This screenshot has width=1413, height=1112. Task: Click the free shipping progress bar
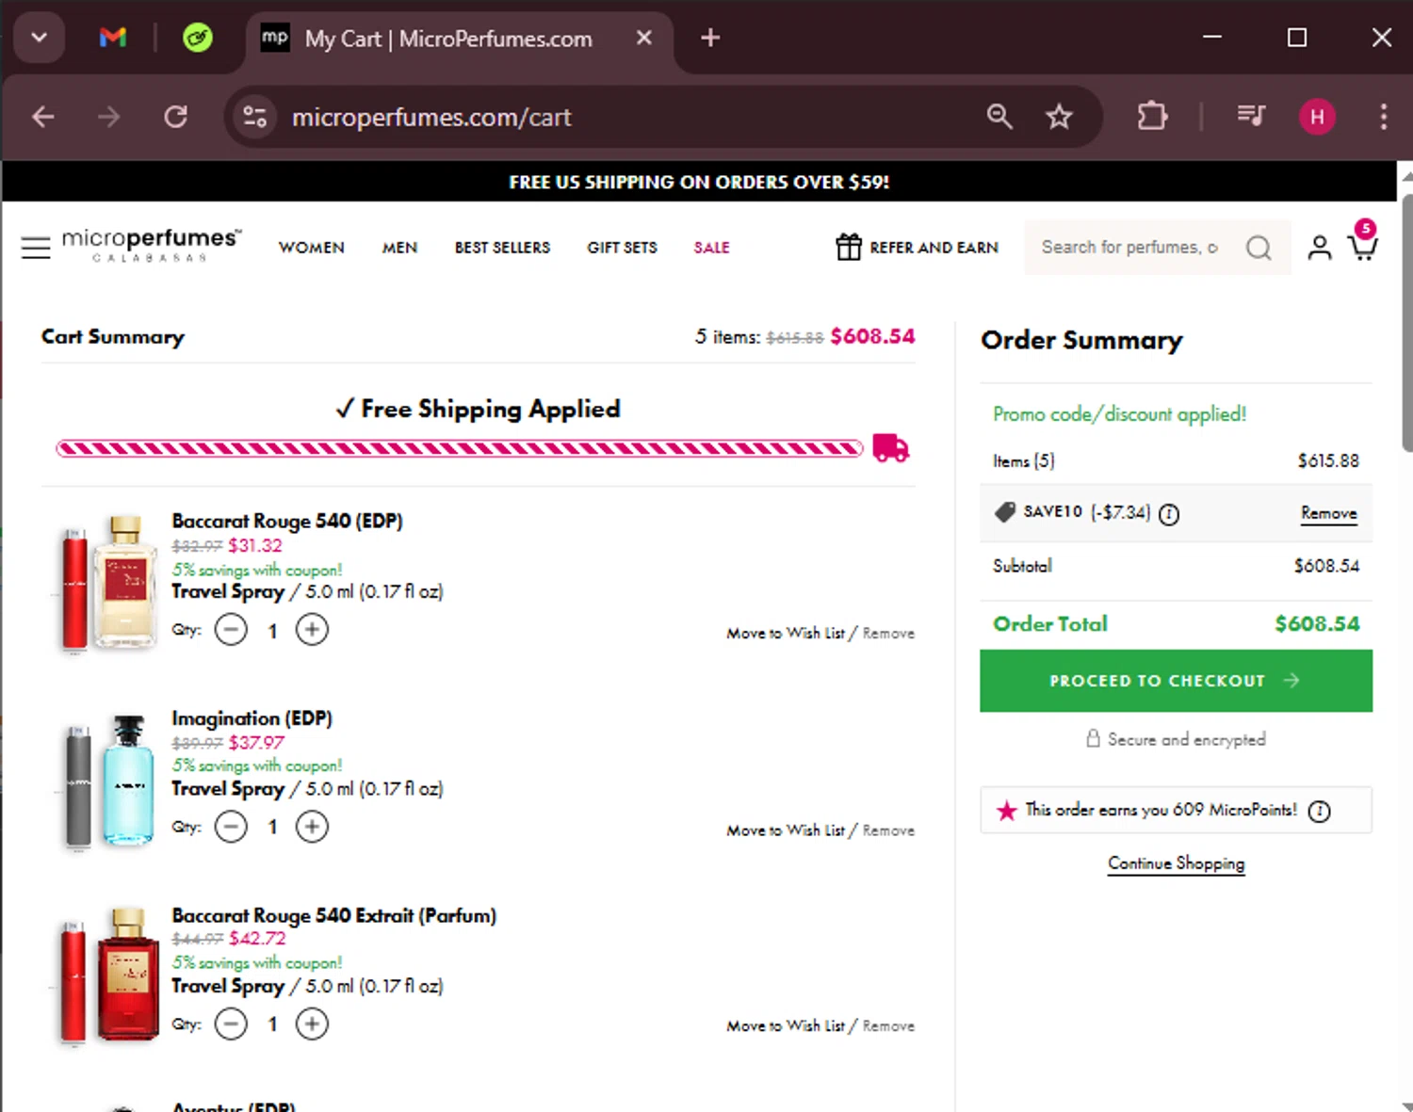[459, 448]
